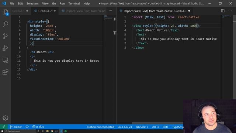236x133 pixels.
Task: Change Tab Size: 2 setting
Action: [142, 127]
